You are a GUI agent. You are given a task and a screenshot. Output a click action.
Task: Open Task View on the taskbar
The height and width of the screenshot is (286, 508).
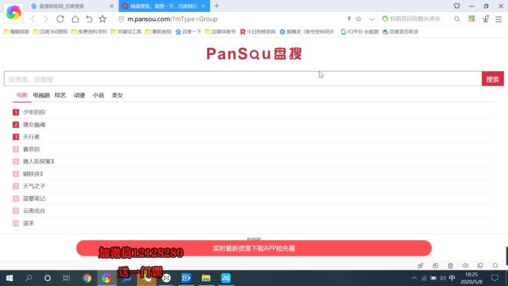click(66, 278)
